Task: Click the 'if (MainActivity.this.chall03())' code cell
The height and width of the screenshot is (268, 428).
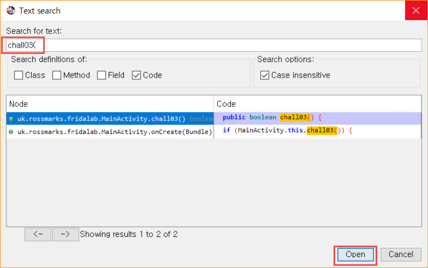Action: 318,132
